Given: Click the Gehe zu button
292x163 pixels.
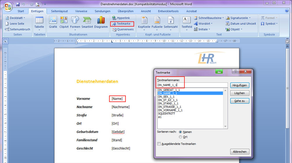Looking at the screenshot, I should [x=239, y=101].
